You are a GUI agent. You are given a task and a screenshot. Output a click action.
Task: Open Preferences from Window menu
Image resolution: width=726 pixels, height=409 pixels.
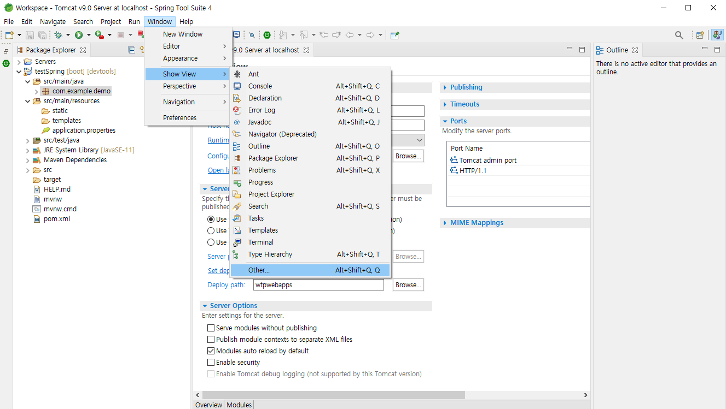(188, 117)
